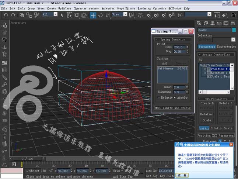Screen dimensions: 238x179
Task: Toggle Window/Crossing selection mode
Action: [x=84, y=15]
